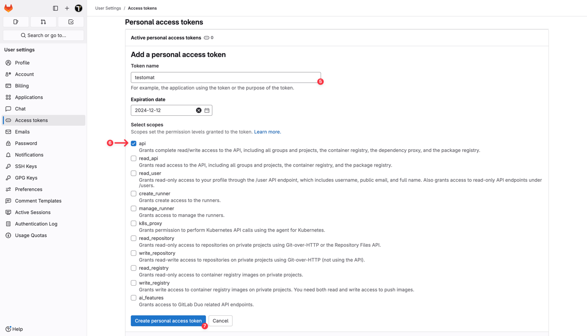Uncheck the api scope
Screen dimensions: 587x336
(133, 143)
